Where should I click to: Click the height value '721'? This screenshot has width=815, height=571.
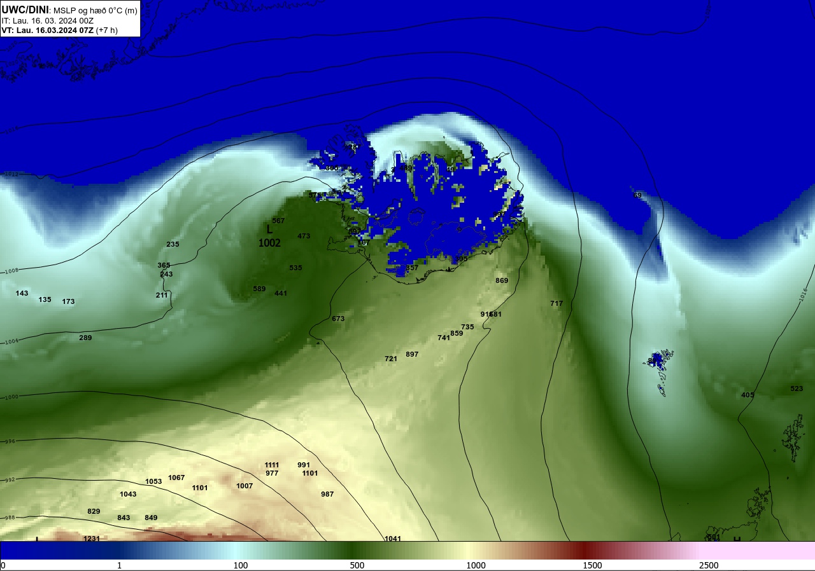(391, 359)
